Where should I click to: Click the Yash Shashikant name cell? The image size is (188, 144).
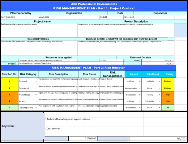click(x=19, y=17)
